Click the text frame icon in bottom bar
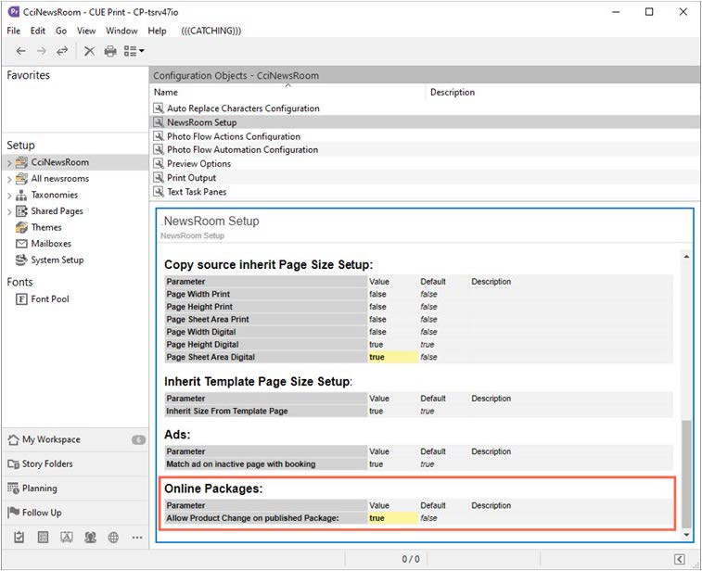 [x=67, y=537]
